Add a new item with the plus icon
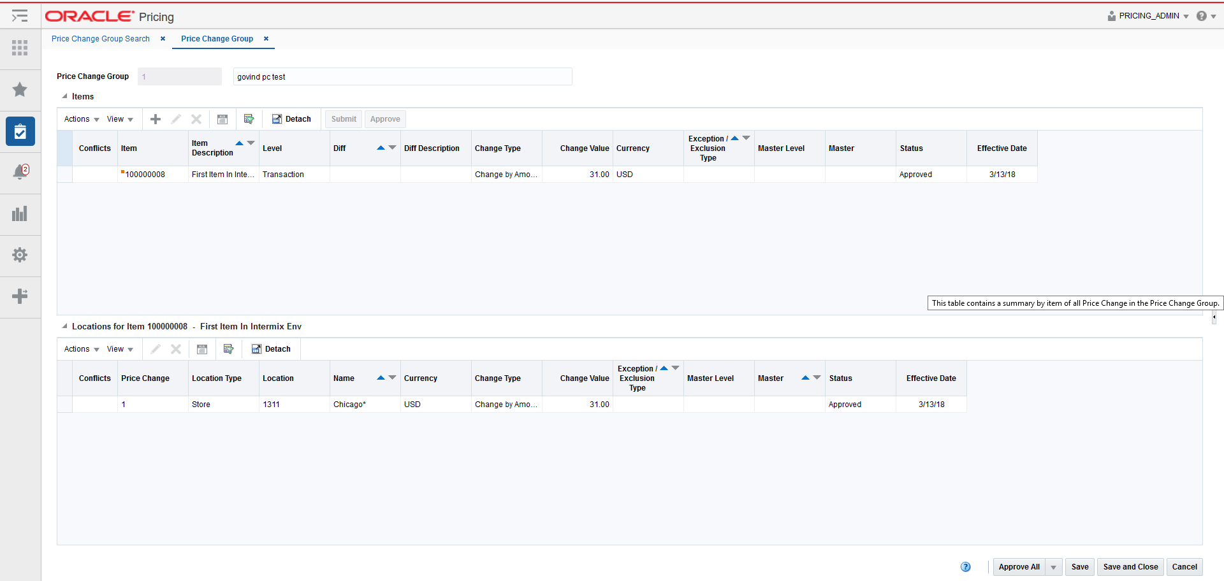Viewport: 1224px width, 581px height. (x=155, y=119)
